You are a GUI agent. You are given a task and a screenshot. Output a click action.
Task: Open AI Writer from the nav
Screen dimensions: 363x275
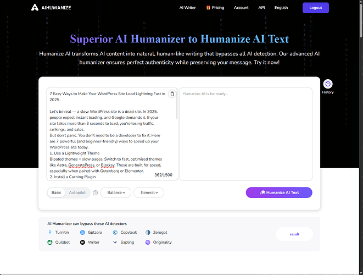click(187, 8)
